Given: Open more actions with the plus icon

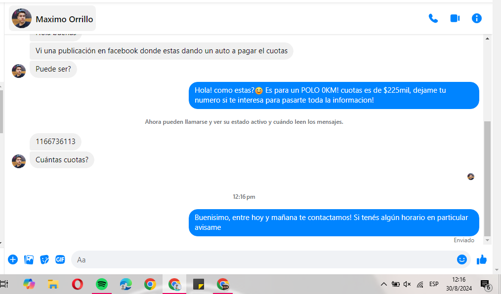Looking at the screenshot, I should [13, 259].
